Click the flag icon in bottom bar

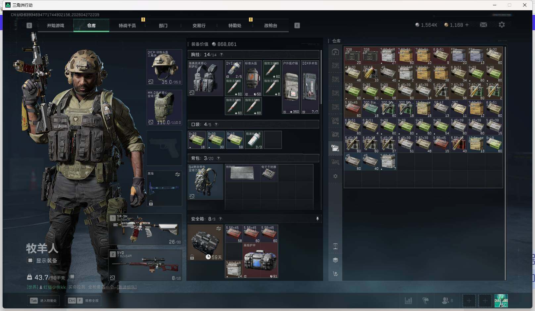426,301
